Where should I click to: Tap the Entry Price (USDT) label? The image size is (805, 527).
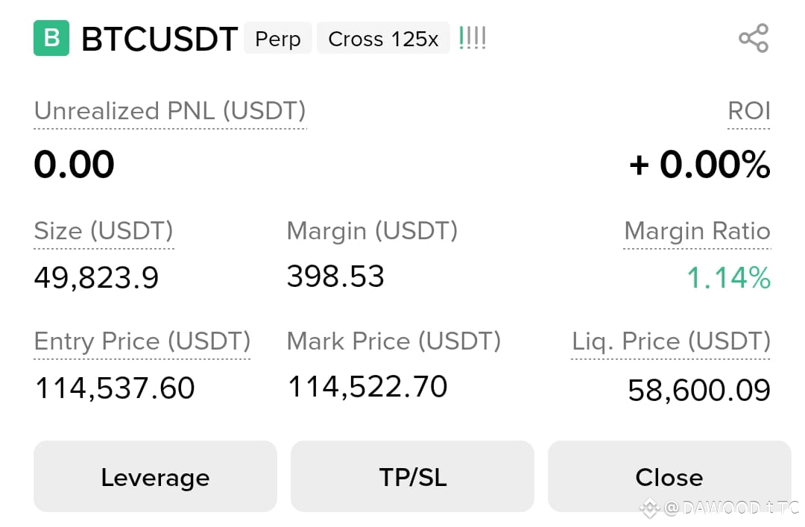[x=142, y=341]
